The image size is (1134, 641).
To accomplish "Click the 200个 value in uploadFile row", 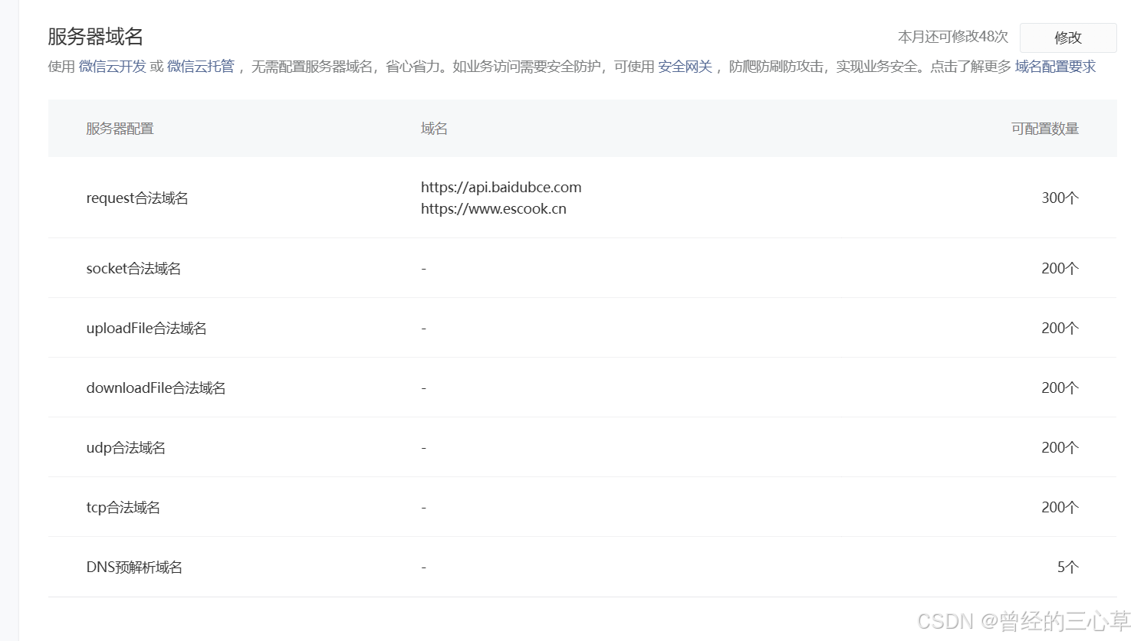I will (x=1060, y=329).
